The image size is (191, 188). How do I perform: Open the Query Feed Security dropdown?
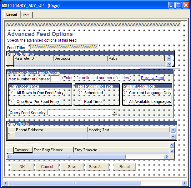click(114, 113)
